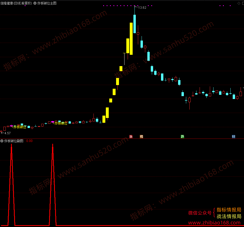Click the red 涨 event marker
This screenshot has height=227, width=244.
[x=131, y=136]
